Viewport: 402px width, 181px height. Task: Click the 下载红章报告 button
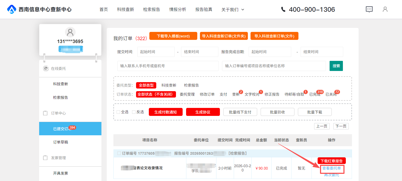(x=331, y=161)
